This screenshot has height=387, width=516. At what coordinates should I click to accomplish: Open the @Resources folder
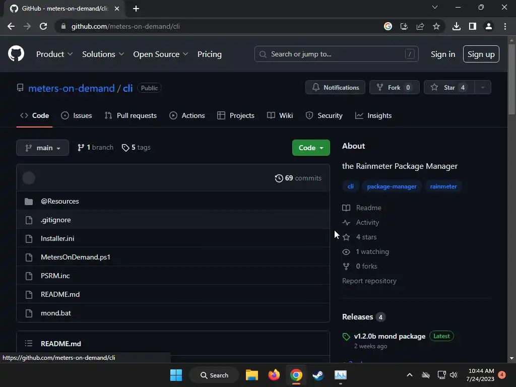pos(60,201)
